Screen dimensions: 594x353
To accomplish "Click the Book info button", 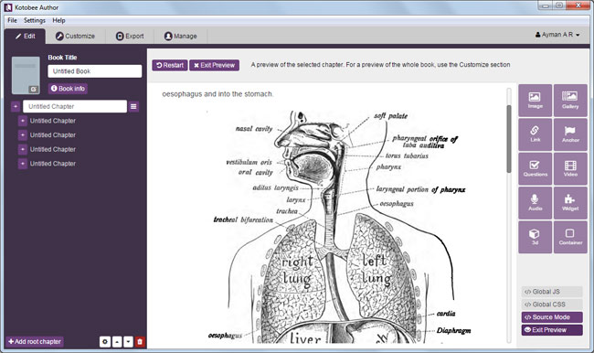I will point(68,89).
